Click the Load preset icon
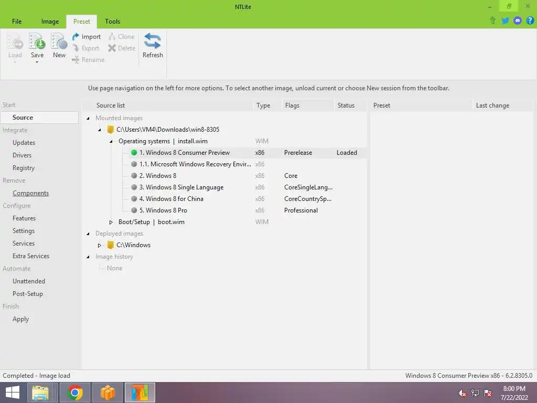Viewport: 537px width, 403px height. (x=15, y=41)
